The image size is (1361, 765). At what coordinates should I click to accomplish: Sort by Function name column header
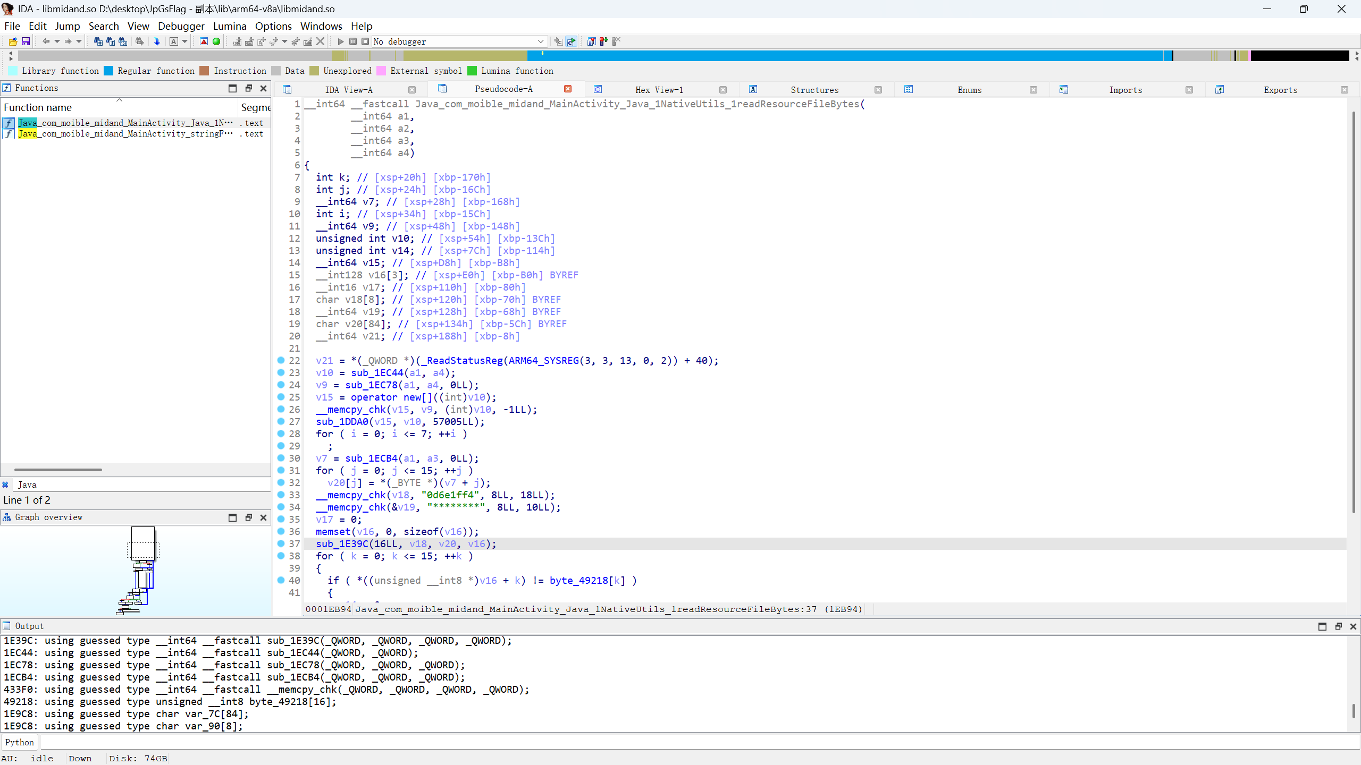coord(119,107)
